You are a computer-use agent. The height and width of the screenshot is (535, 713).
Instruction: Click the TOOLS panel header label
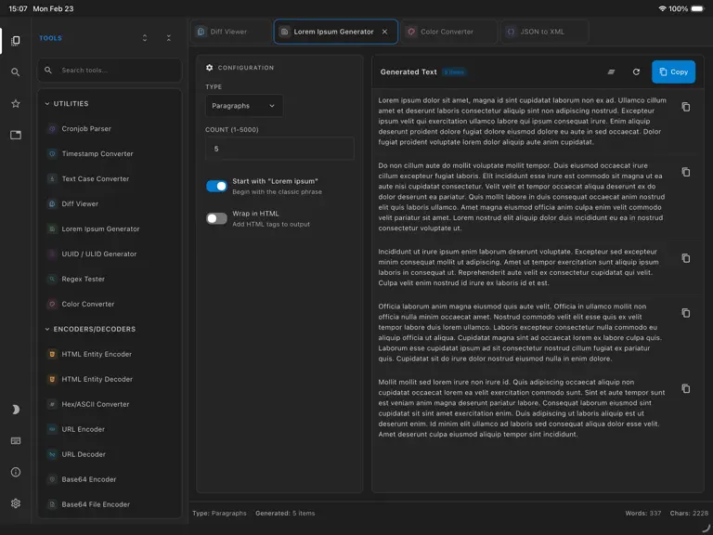50,38
